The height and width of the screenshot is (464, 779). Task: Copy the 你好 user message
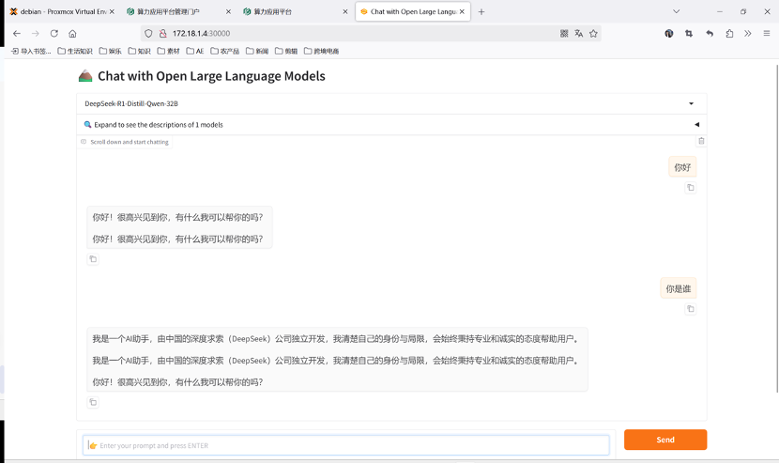(690, 188)
